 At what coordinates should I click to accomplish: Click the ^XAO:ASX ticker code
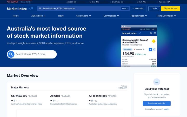[65, 96]
